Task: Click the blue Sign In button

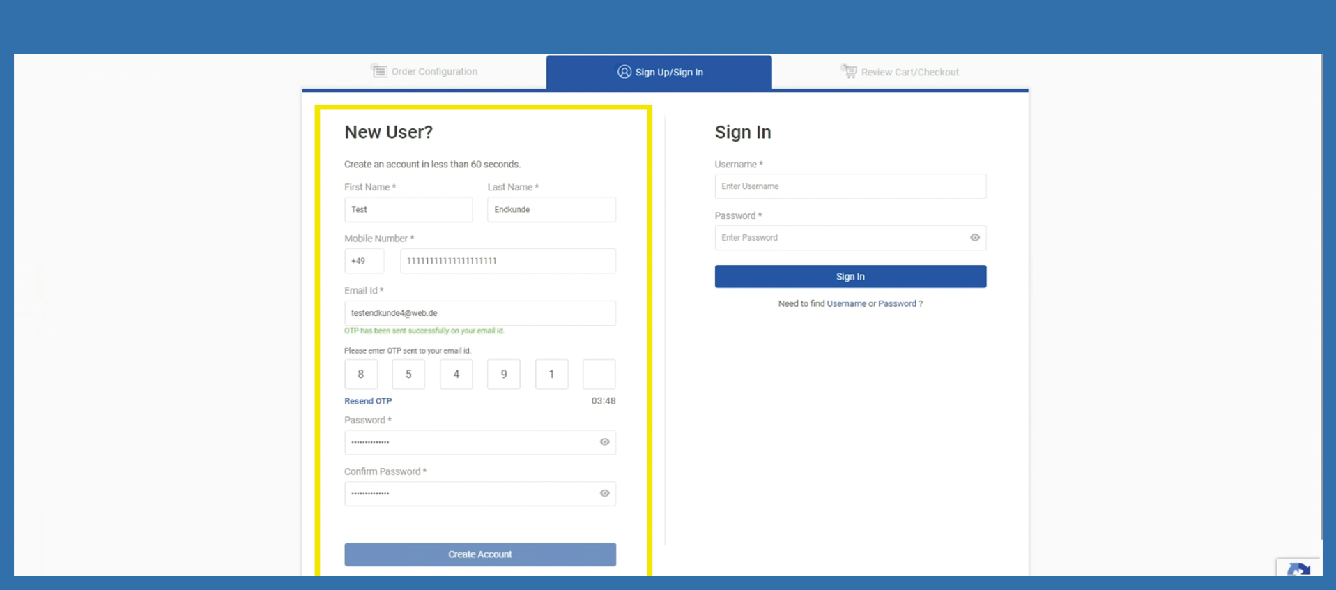Action: 850,277
